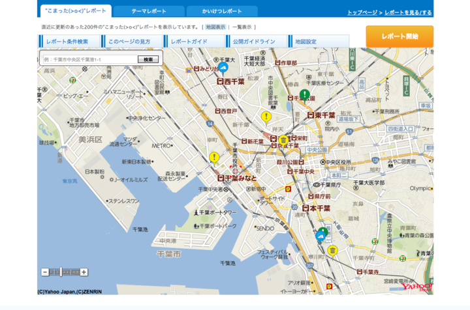The width and height of the screenshot is (470, 310).
Task: Switch to the テーマレポート tab
Action: [x=149, y=11]
